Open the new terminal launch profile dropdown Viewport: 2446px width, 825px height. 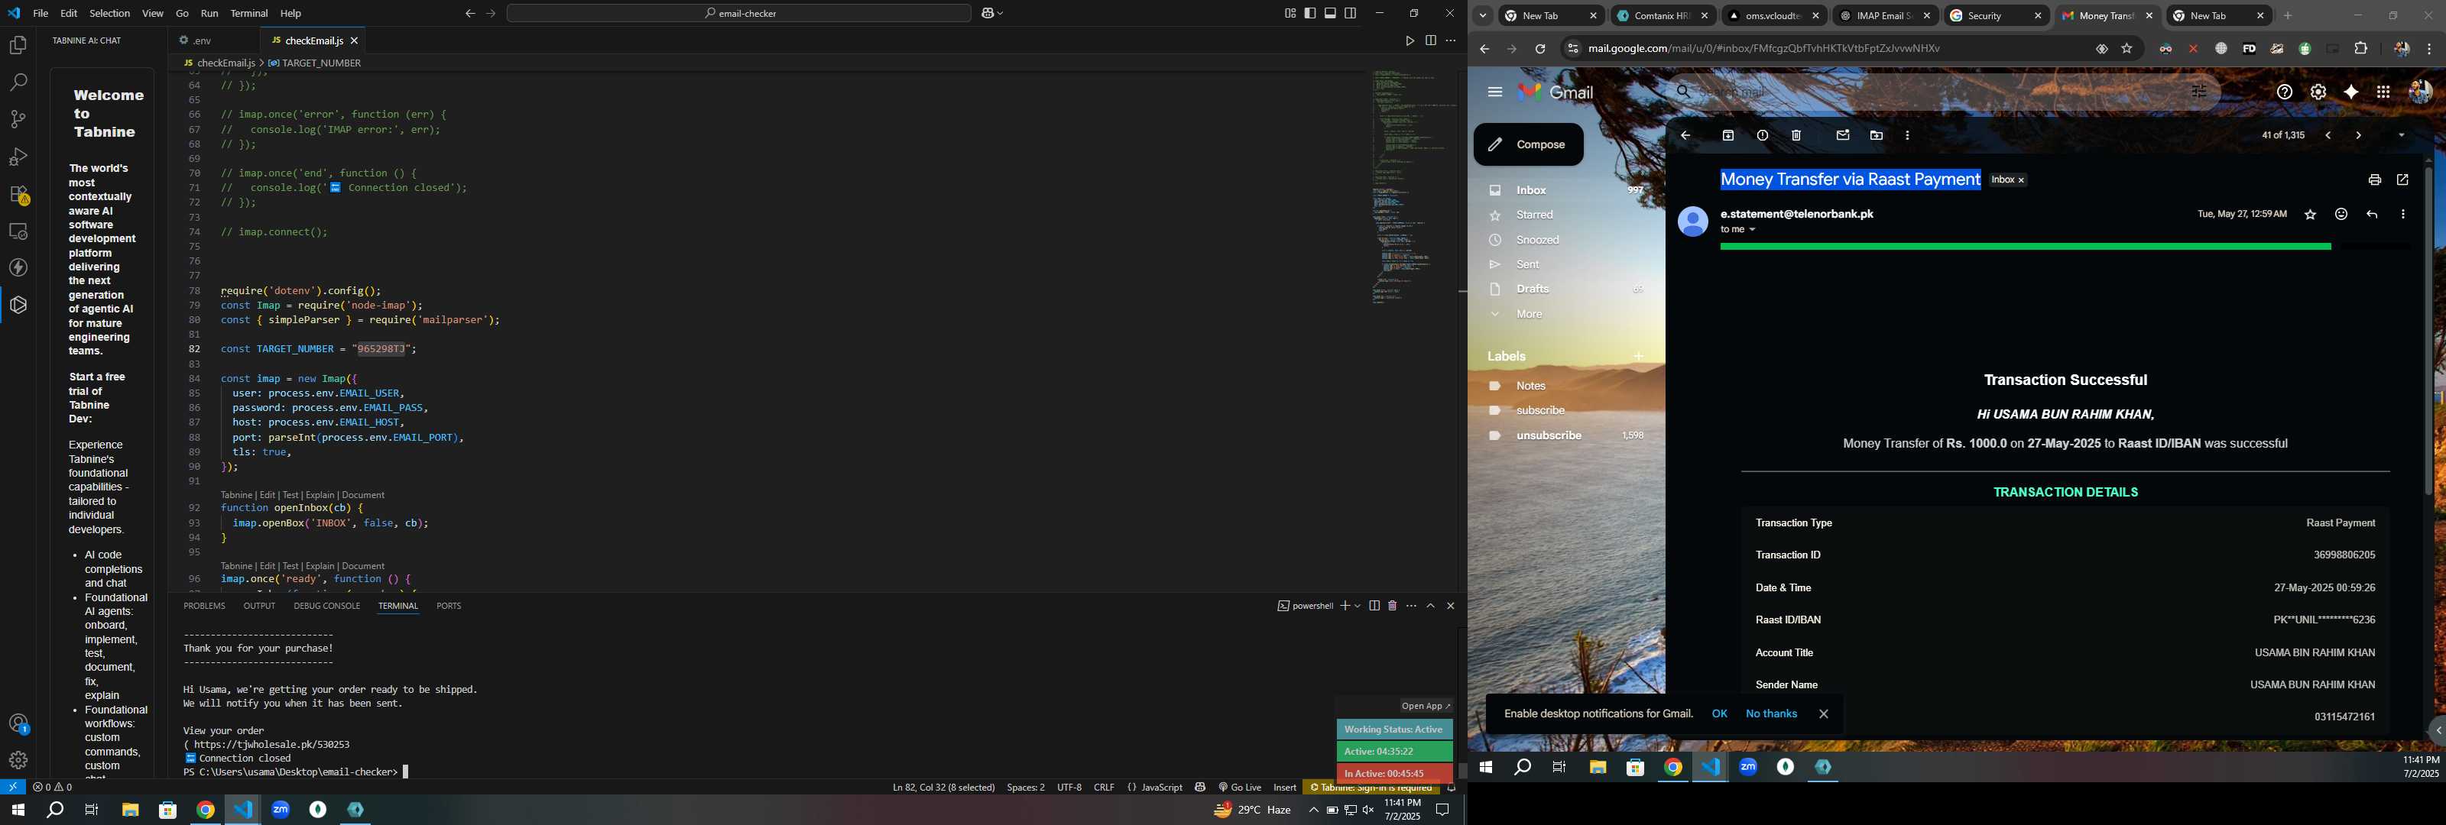click(x=1358, y=606)
